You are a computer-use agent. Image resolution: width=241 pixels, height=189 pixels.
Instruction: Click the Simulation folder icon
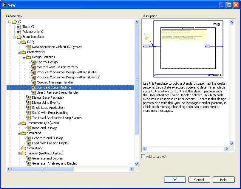pos(24,148)
